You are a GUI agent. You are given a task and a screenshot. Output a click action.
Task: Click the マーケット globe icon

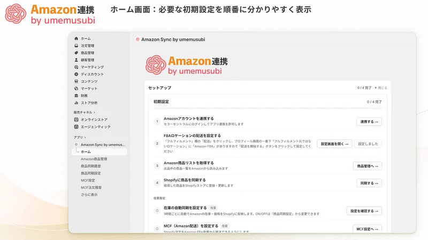pyautogui.click(x=76, y=89)
